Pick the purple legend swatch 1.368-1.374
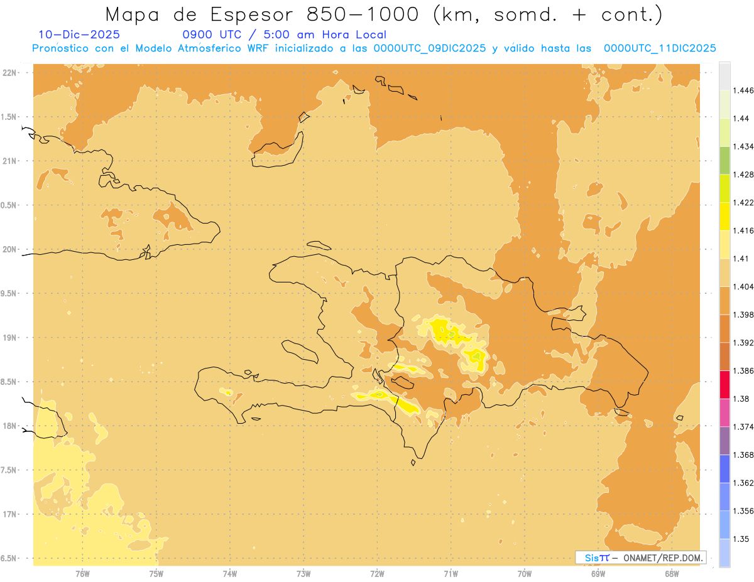Image resolution: width=754 pixels, height=582 pixels. coord(724,441)
